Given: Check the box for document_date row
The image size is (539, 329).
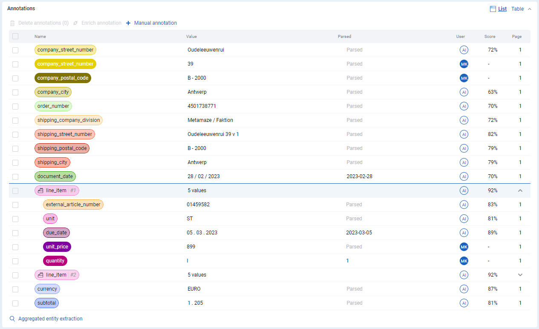Looking at the screenshot, I should click(15, 177).
